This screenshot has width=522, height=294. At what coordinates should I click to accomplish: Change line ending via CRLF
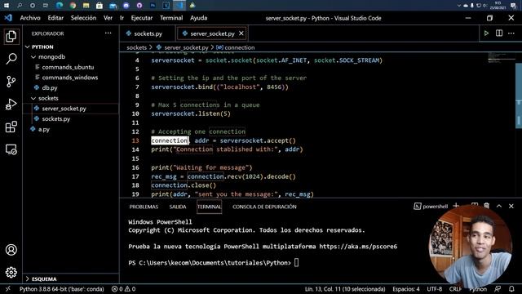455,289
